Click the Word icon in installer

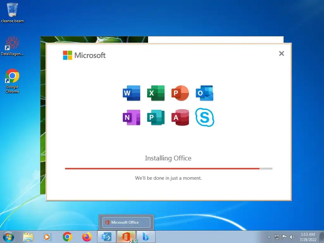click(131, 93)
